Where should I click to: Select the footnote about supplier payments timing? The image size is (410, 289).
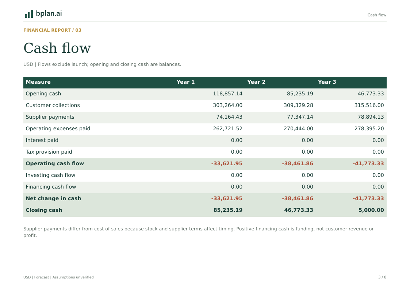(x=199, y=232)
